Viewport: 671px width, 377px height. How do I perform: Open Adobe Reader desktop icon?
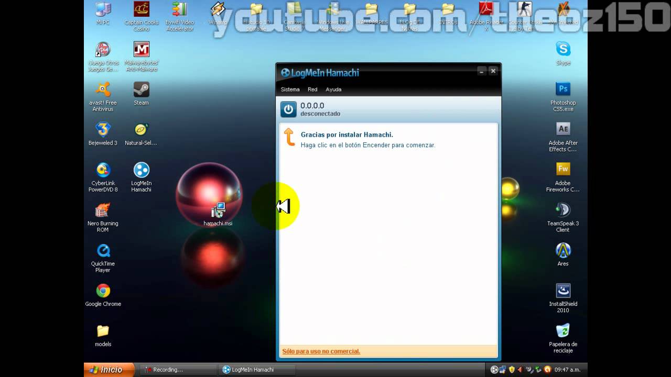point(486,17)
